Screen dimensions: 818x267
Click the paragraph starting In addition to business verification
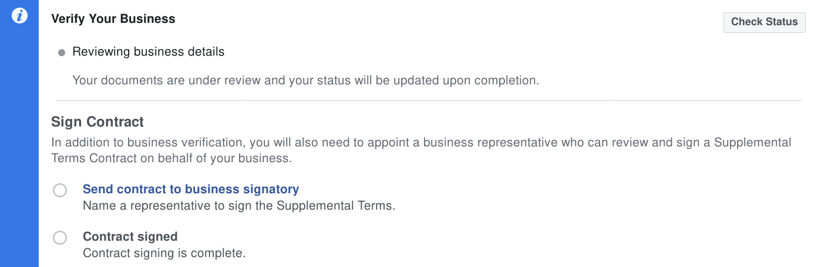point(421,150)
